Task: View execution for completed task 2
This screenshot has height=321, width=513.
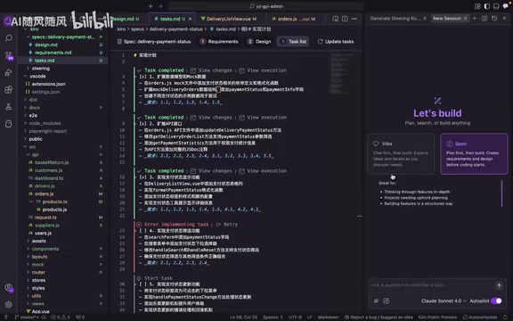Action: point(263,118)
